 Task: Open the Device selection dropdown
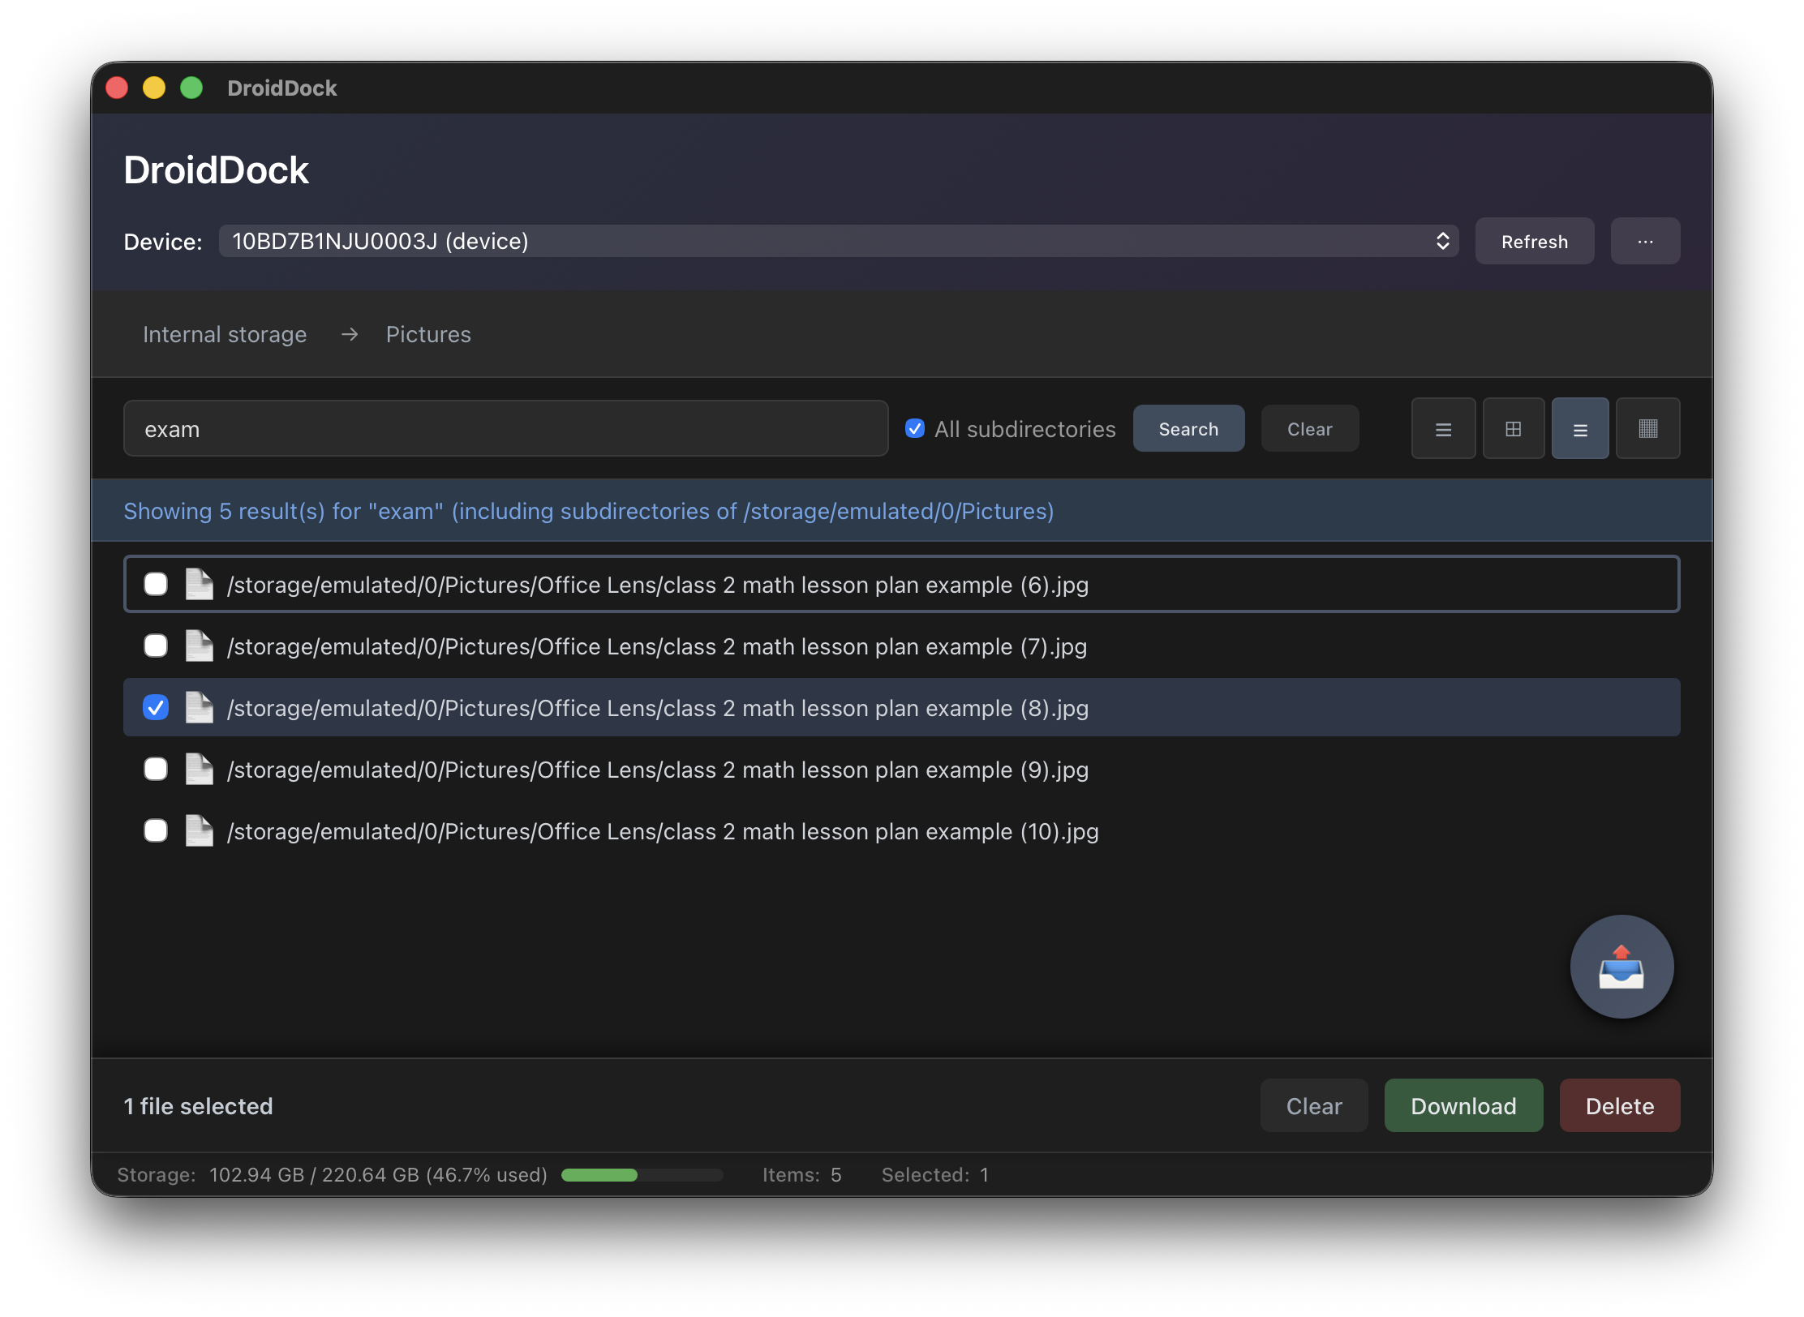click(x=838, y=242)
